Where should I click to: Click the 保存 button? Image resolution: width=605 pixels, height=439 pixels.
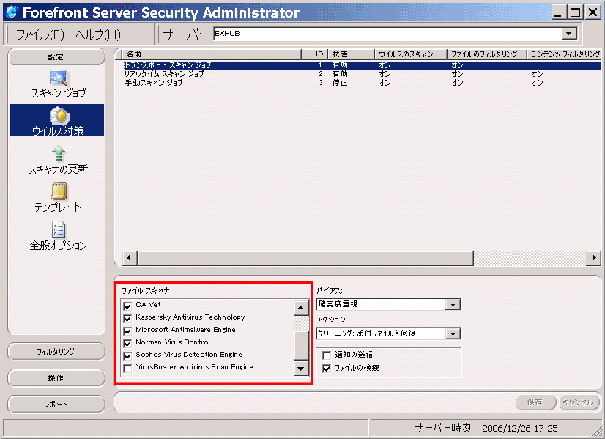coord(535,402)
